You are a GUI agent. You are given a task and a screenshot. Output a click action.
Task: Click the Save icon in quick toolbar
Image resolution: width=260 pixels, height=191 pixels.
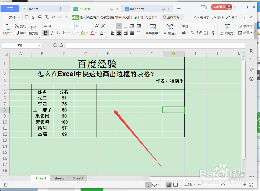[27, 17]
